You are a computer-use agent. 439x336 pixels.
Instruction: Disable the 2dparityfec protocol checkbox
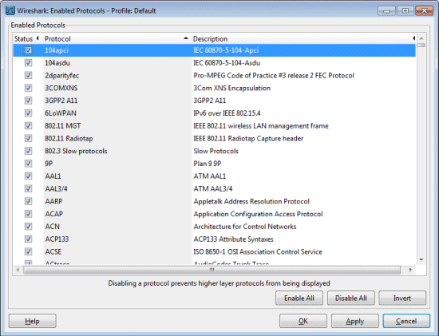[28, 75]
